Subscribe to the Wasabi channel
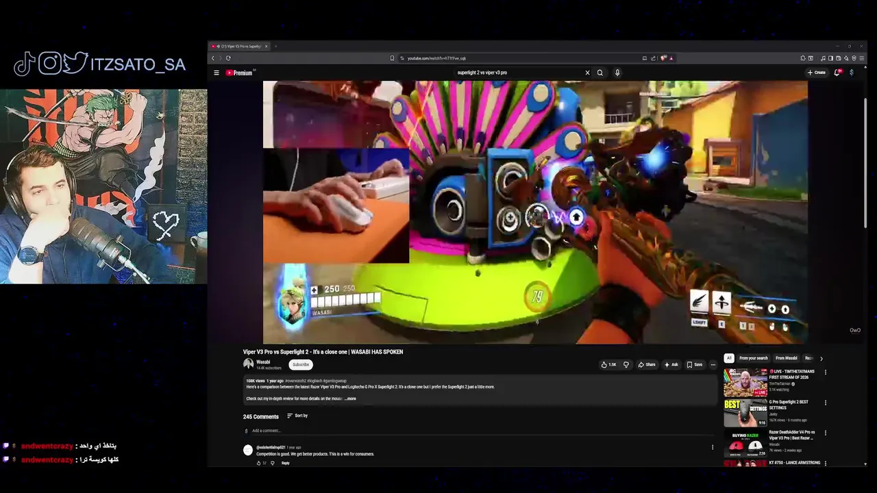The height and width of the screenshot is (493, 877). [301, 364]
